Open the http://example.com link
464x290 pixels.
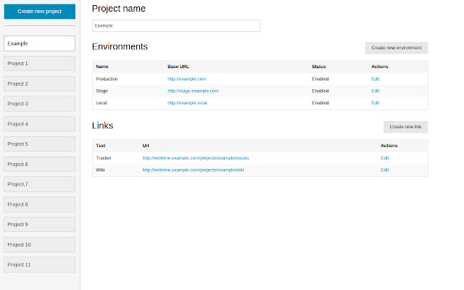187,79
